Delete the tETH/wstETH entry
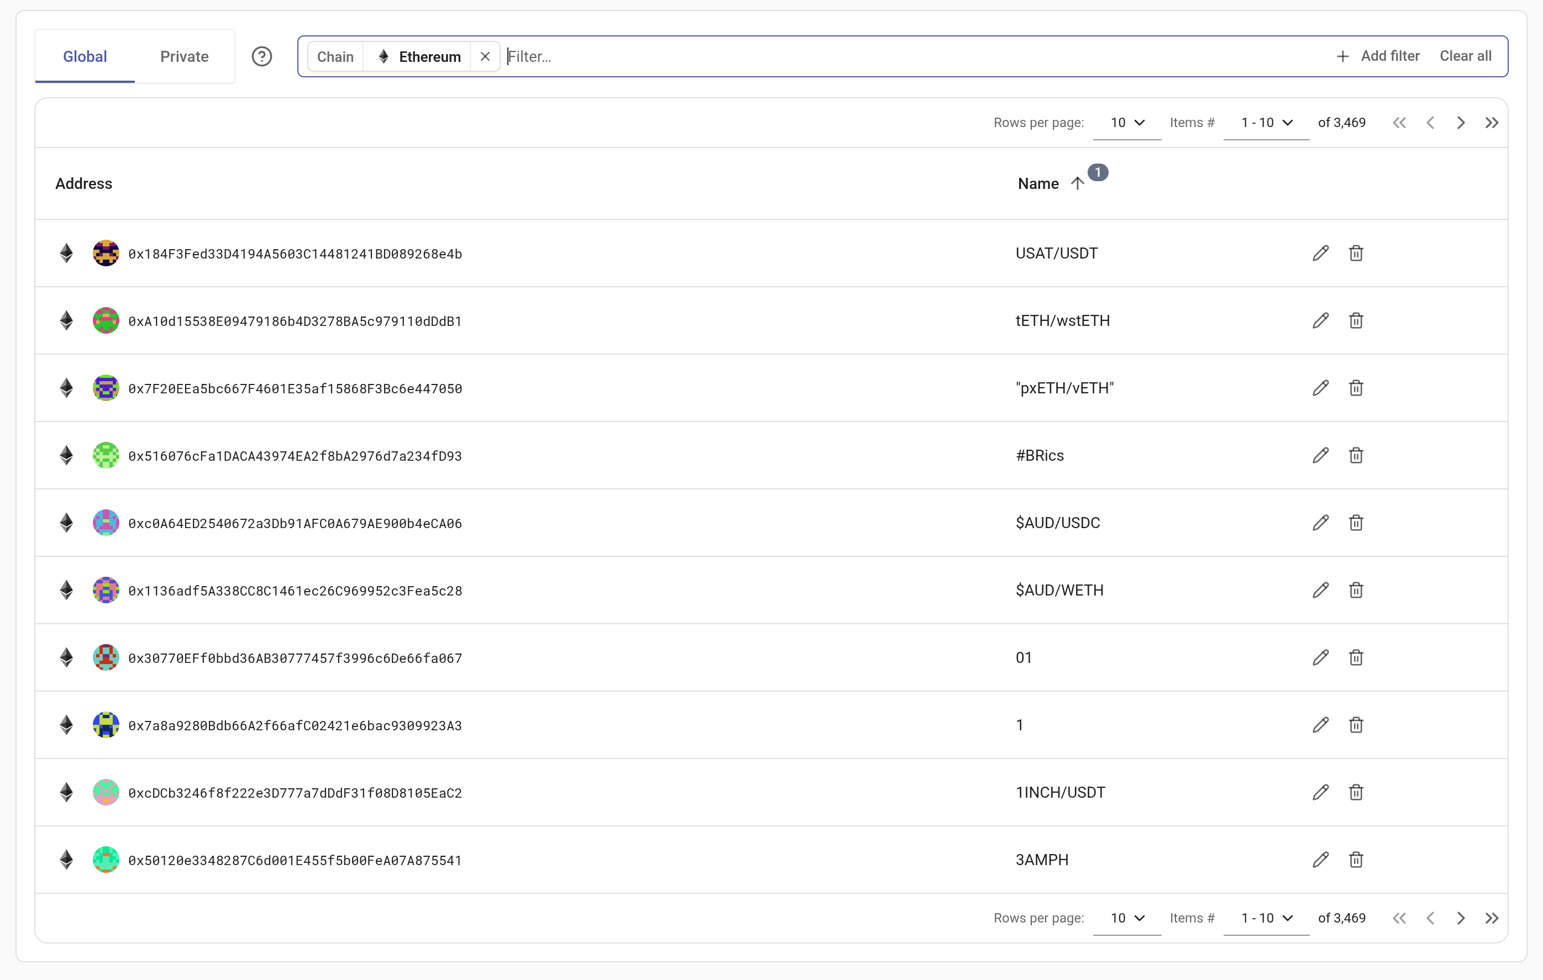The width and height of the screenshot is (1543, 980). pyautogui.click(x=1356, y=320)
